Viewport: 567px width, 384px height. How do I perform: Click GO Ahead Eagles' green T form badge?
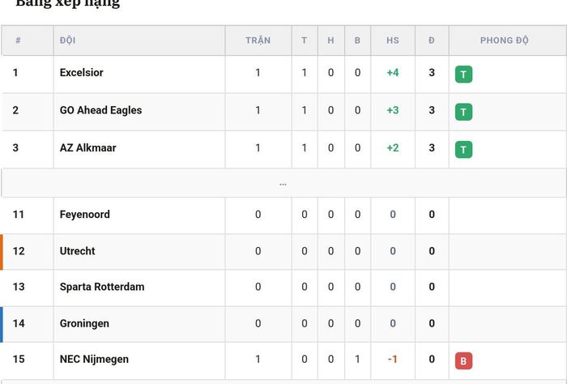click(463, 112)
